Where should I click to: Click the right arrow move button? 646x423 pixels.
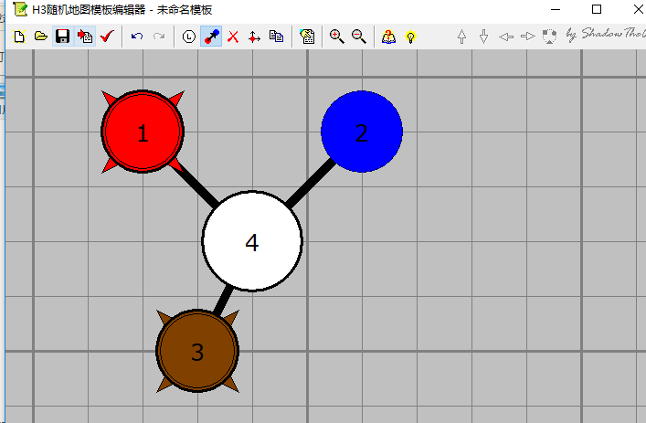[528, 37]
